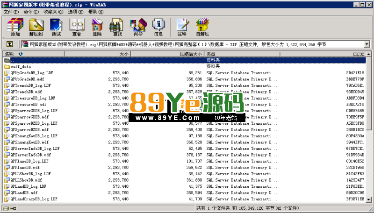Select the QPTreasureDB_log.LDF file
Image resolution: width=374 pixels, height=213 pixels.
coord(33,98)
